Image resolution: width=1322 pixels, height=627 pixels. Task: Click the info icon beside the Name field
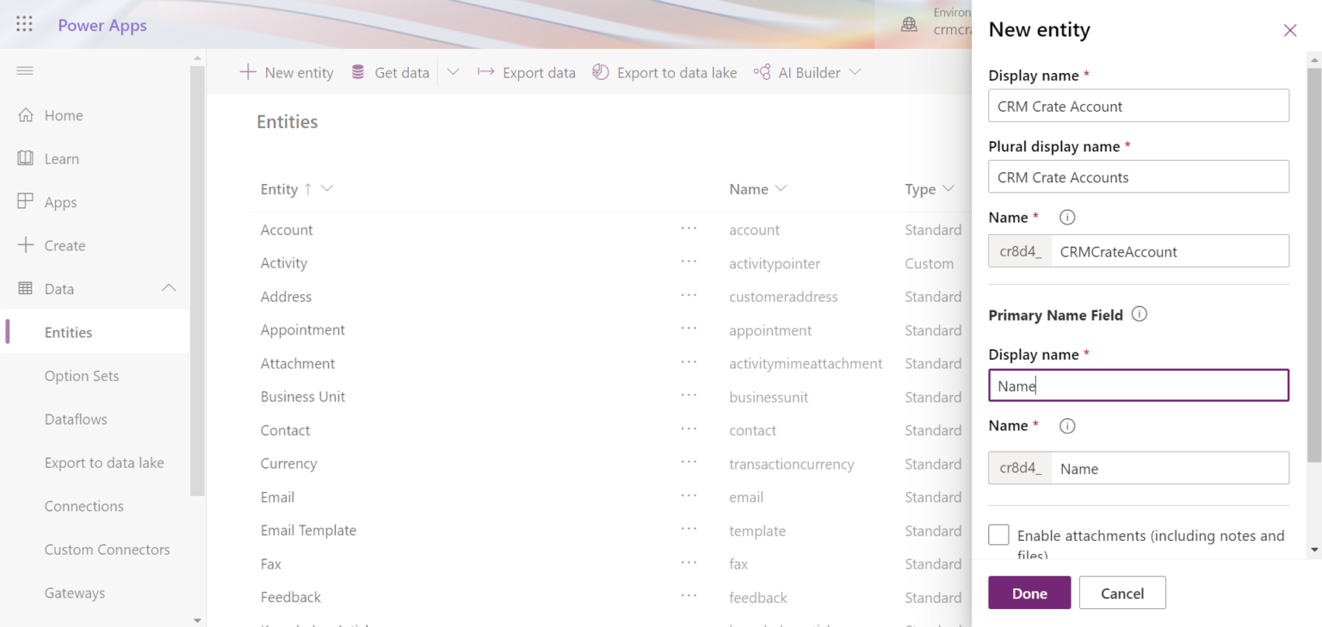pos(1066,217)
